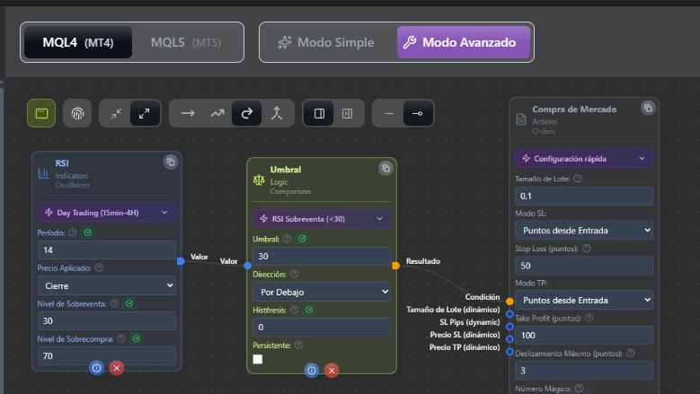Click the zigzag trend line style icon
This screenshot has width=700, height=394.
click(x=217, y=113)
